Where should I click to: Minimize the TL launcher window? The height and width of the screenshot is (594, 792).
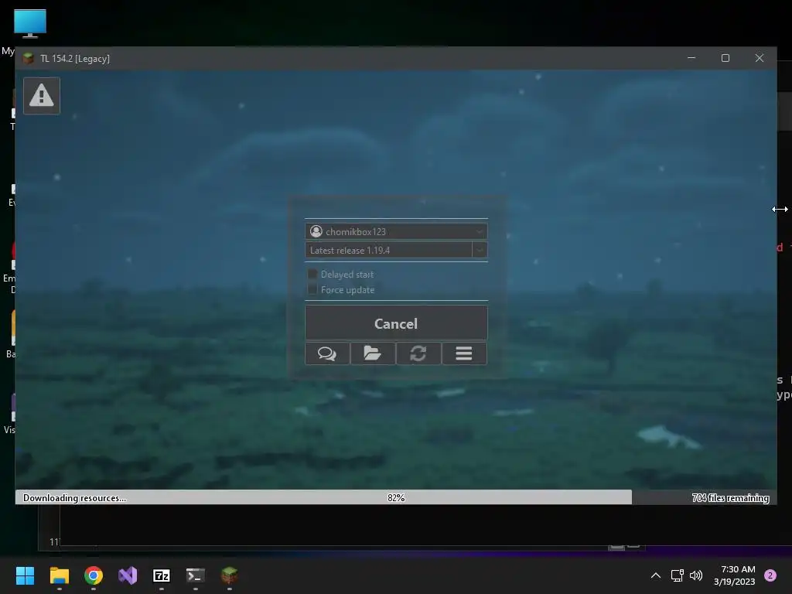pos(691,58)
